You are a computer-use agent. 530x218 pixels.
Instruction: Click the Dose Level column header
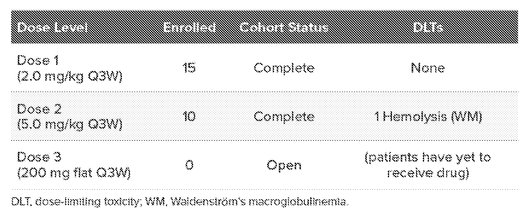coord(53,28)
